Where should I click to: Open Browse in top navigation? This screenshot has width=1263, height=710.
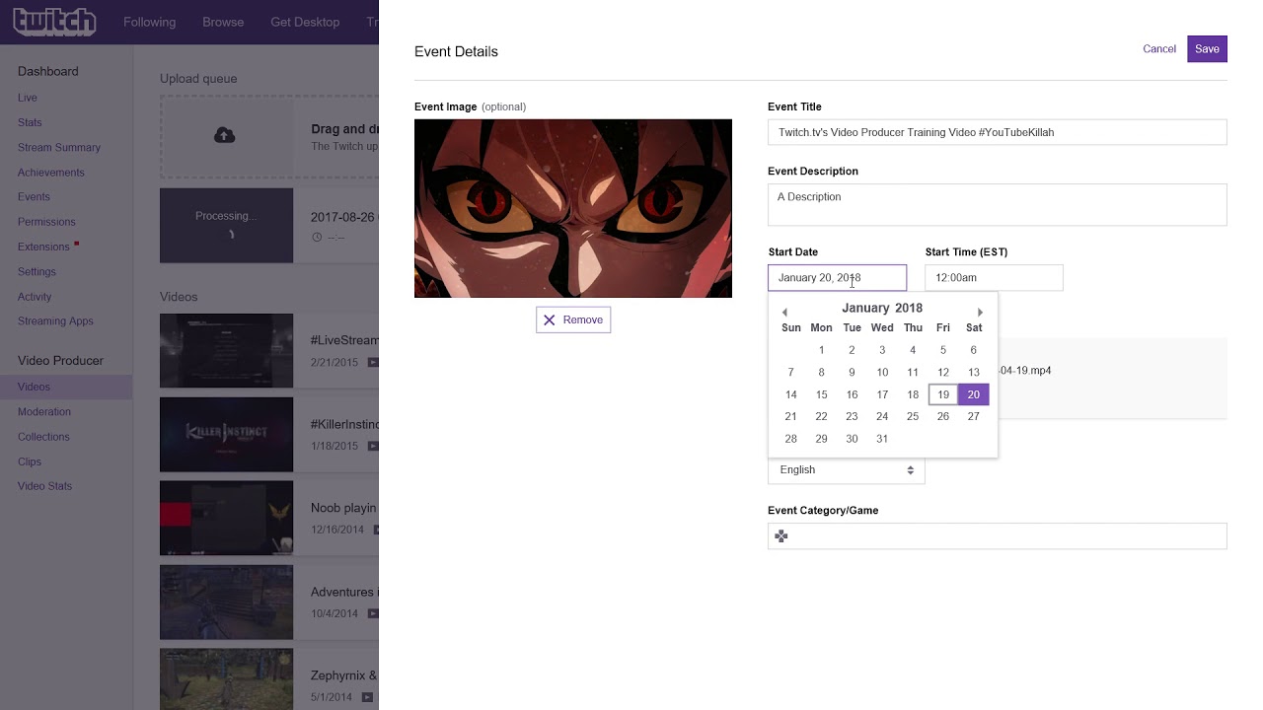[x=223, y=22]
